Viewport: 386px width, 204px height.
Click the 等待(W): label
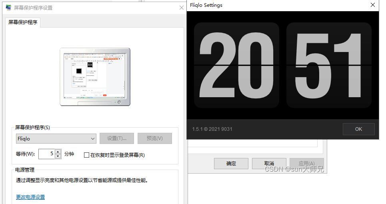pos(25,154)
